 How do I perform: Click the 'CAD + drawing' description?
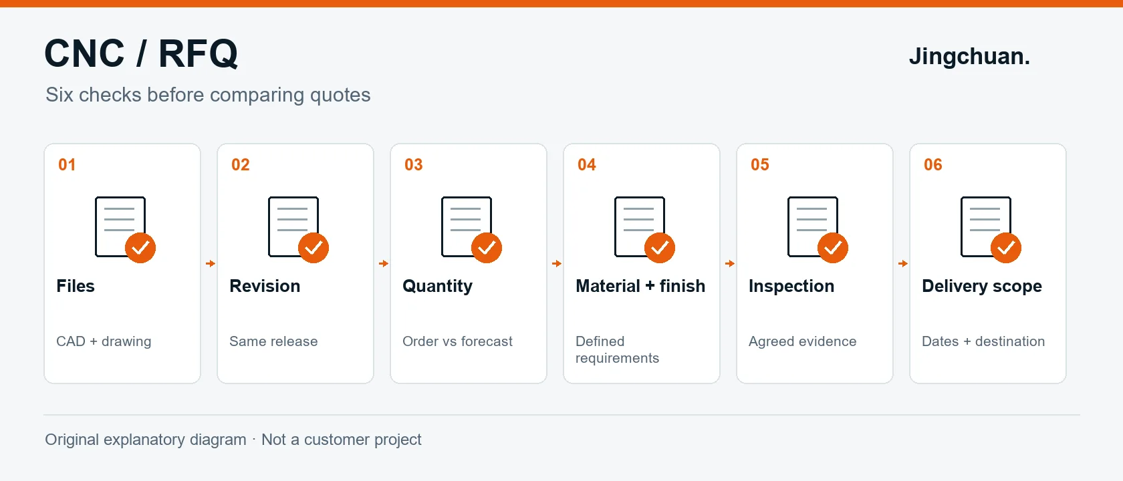click(104, 341)
